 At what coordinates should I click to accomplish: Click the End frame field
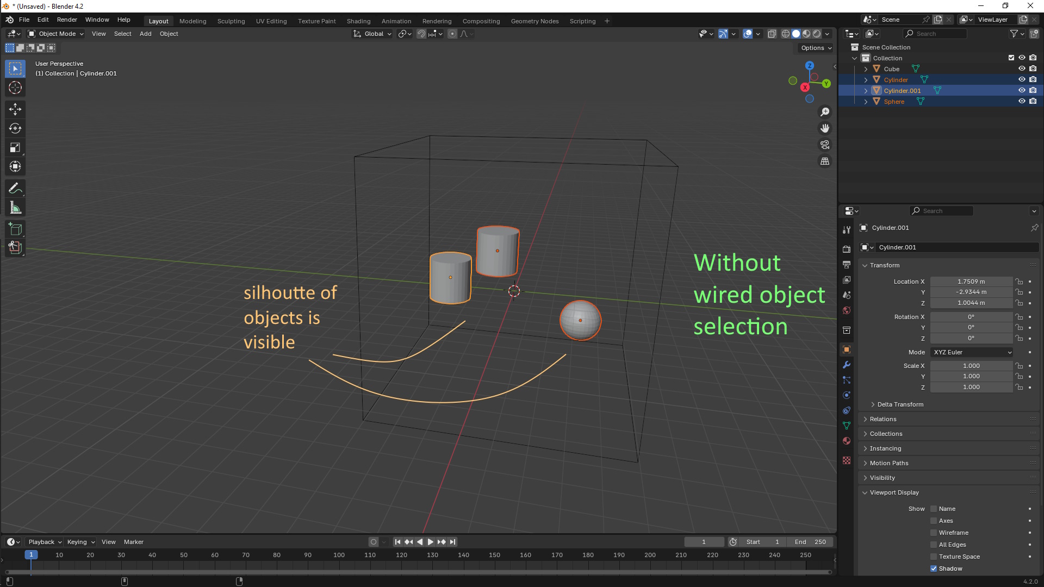810,542
